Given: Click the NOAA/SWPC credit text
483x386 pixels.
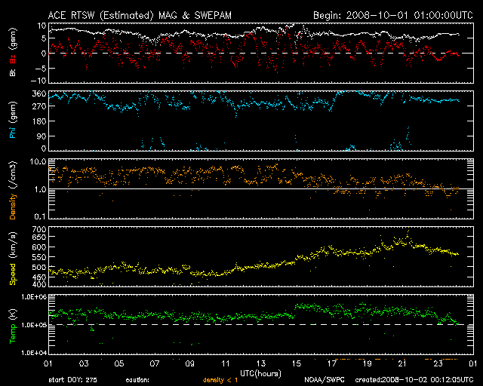Looking at the screenshot, I should [321, 380].
